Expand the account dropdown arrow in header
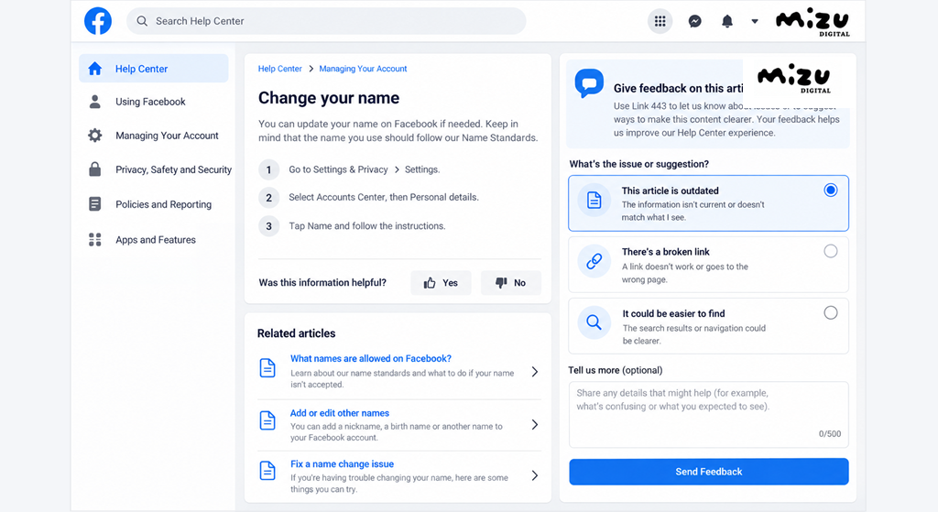This screenshot has width=938, height=512. click(x=755, y=22)
